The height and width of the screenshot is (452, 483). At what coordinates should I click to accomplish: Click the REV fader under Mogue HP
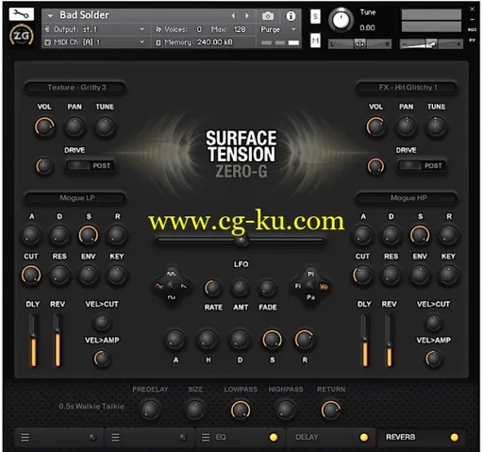click(389, 341)
